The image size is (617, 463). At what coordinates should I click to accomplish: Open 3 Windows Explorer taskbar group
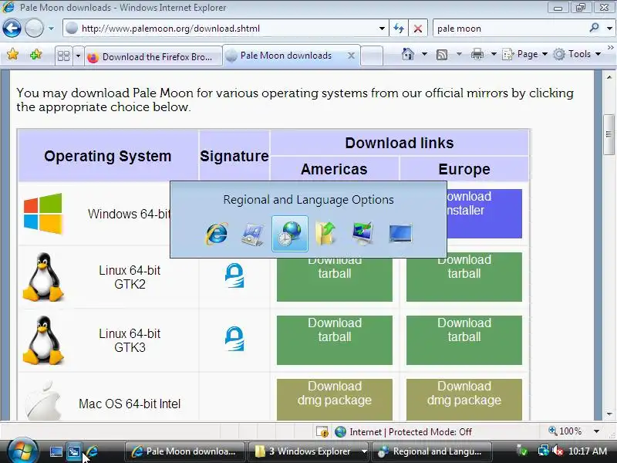point(309,451)
